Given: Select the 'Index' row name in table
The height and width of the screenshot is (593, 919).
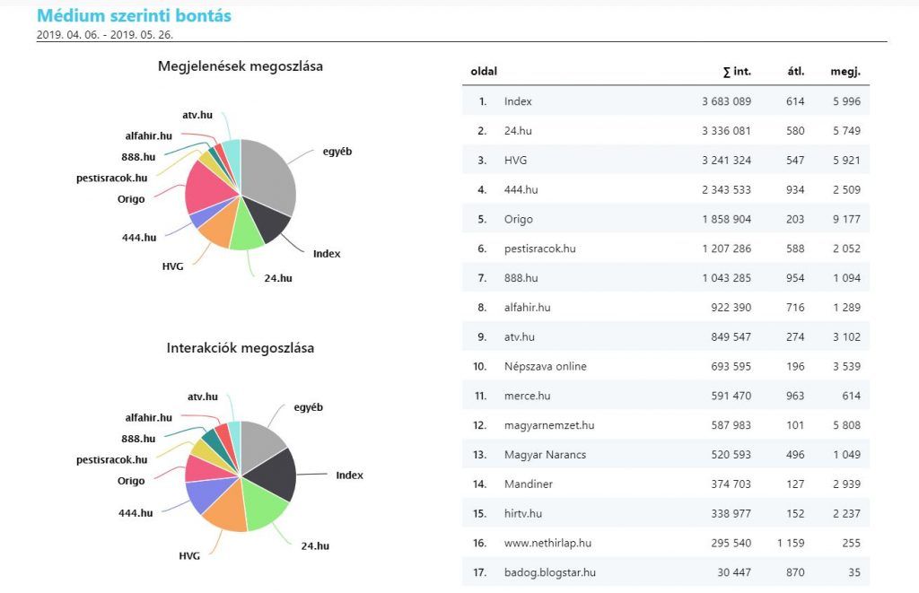Looking at the screenshot, I should (518, 101).
